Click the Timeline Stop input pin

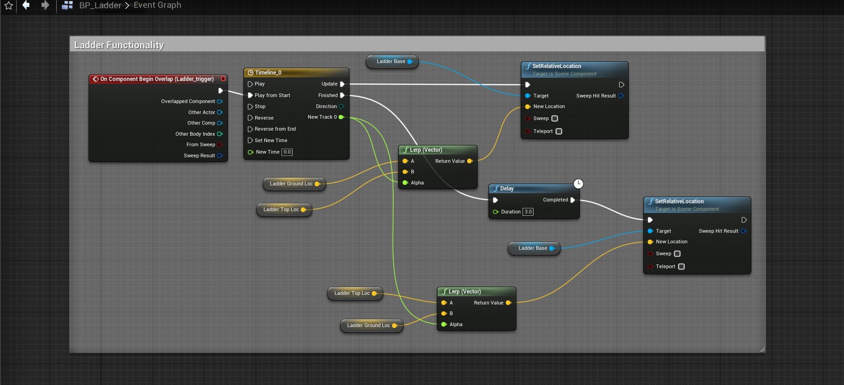click(250, 106)
